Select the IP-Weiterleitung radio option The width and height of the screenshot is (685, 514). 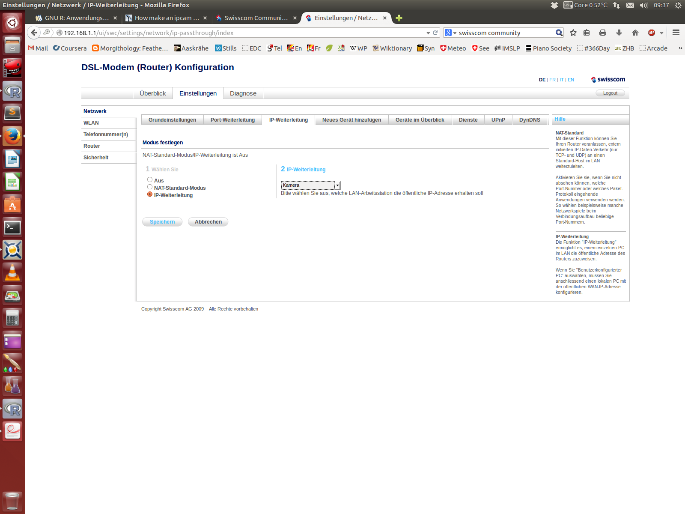point(150,194)
